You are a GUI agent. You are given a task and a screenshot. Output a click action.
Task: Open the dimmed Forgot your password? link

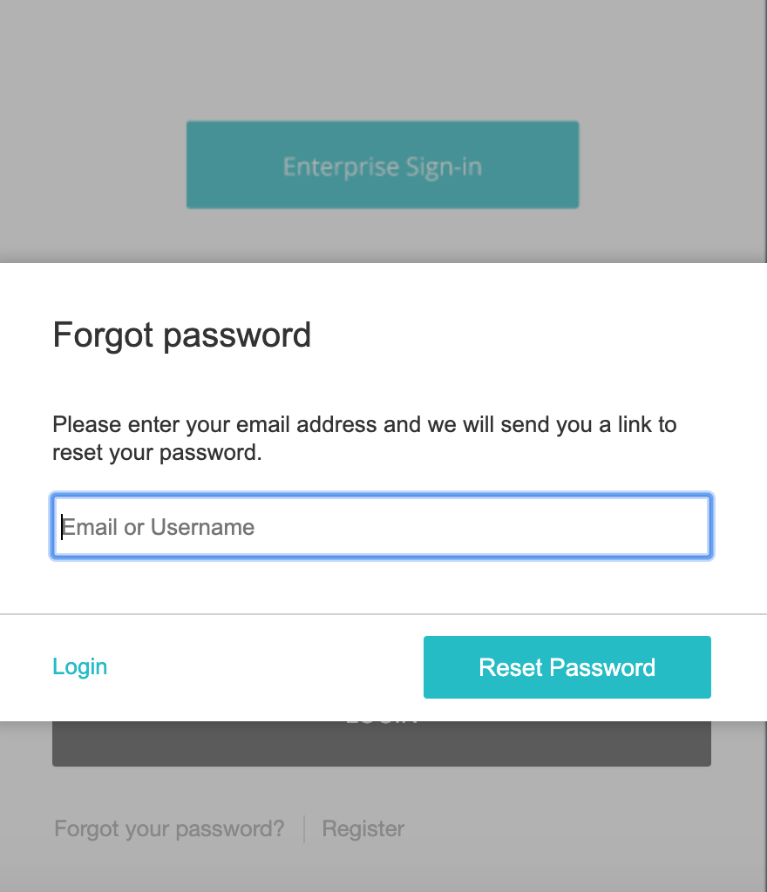coord(169,828)
